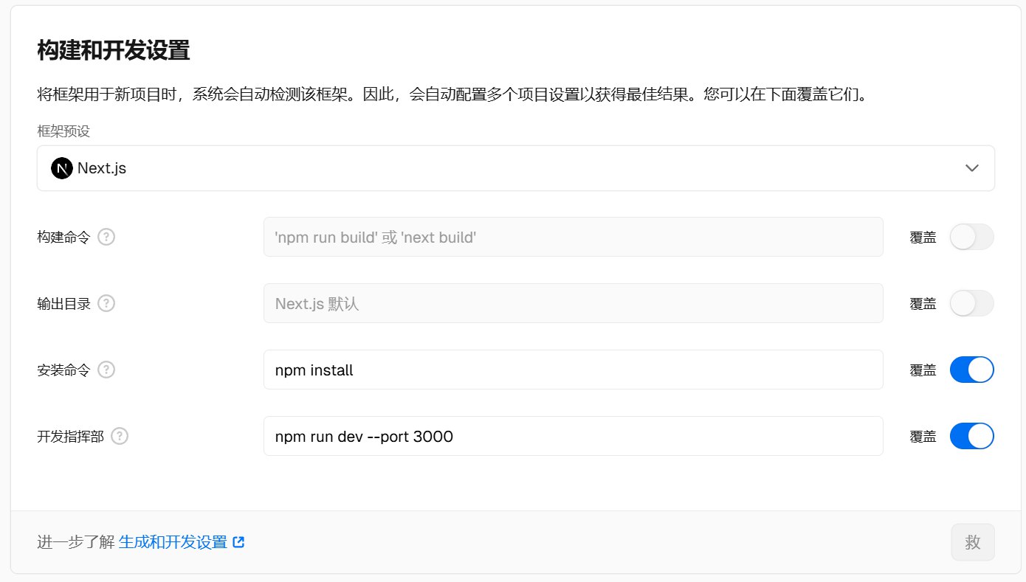This screenshot has height=582, width=1026.
Task: Click the 框架预设 label
Action: coord(63,131)
